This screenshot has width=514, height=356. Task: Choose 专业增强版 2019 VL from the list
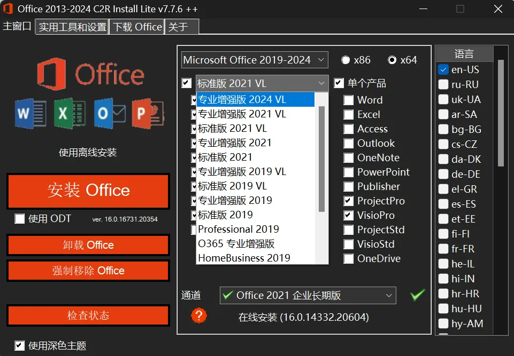coord(256,171)
